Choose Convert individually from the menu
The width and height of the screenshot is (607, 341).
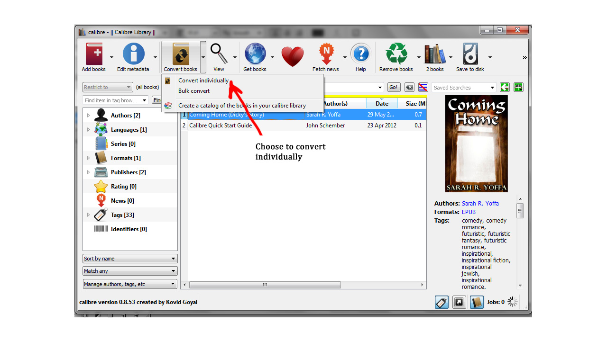click(x=203, y=81)
